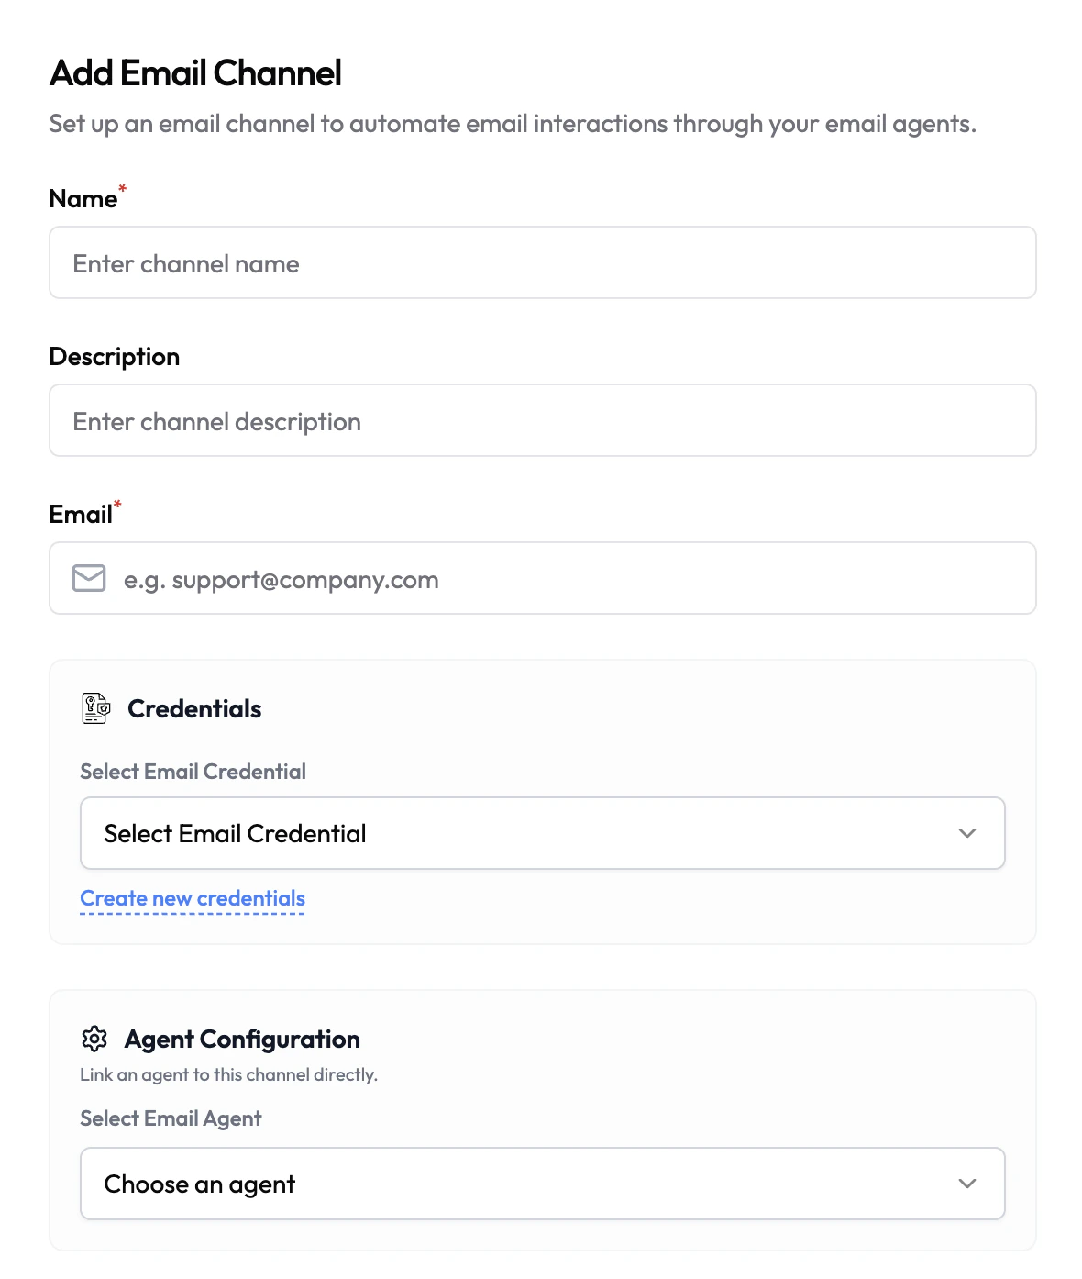Open the Choose an agent combo box

tap(523, 1184)
